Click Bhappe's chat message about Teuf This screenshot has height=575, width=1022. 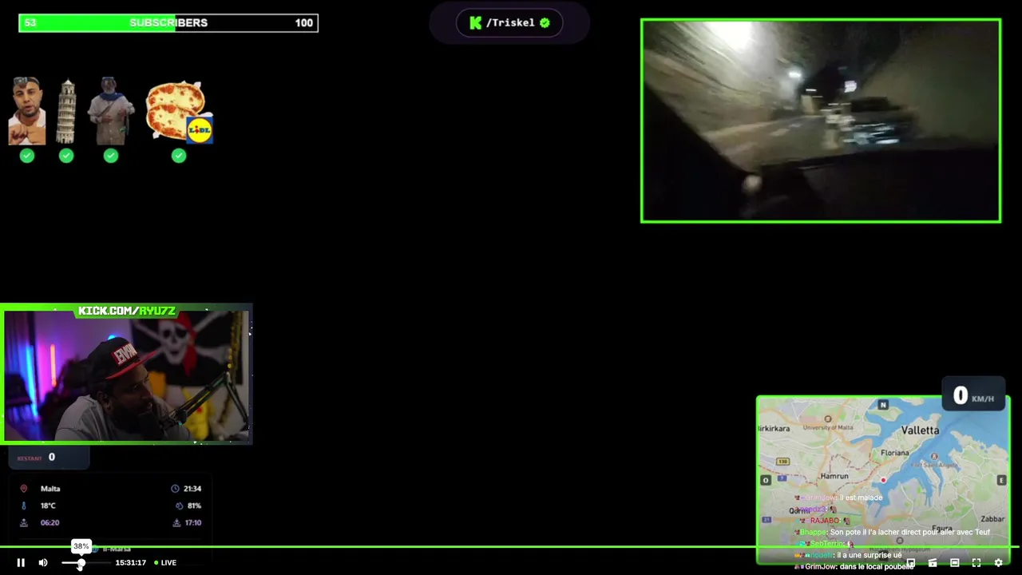click(x=909, y=532)
